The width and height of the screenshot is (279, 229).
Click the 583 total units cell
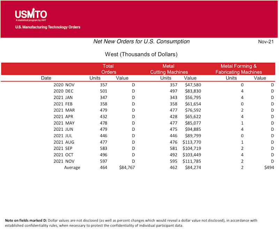[x=104, y=148]
